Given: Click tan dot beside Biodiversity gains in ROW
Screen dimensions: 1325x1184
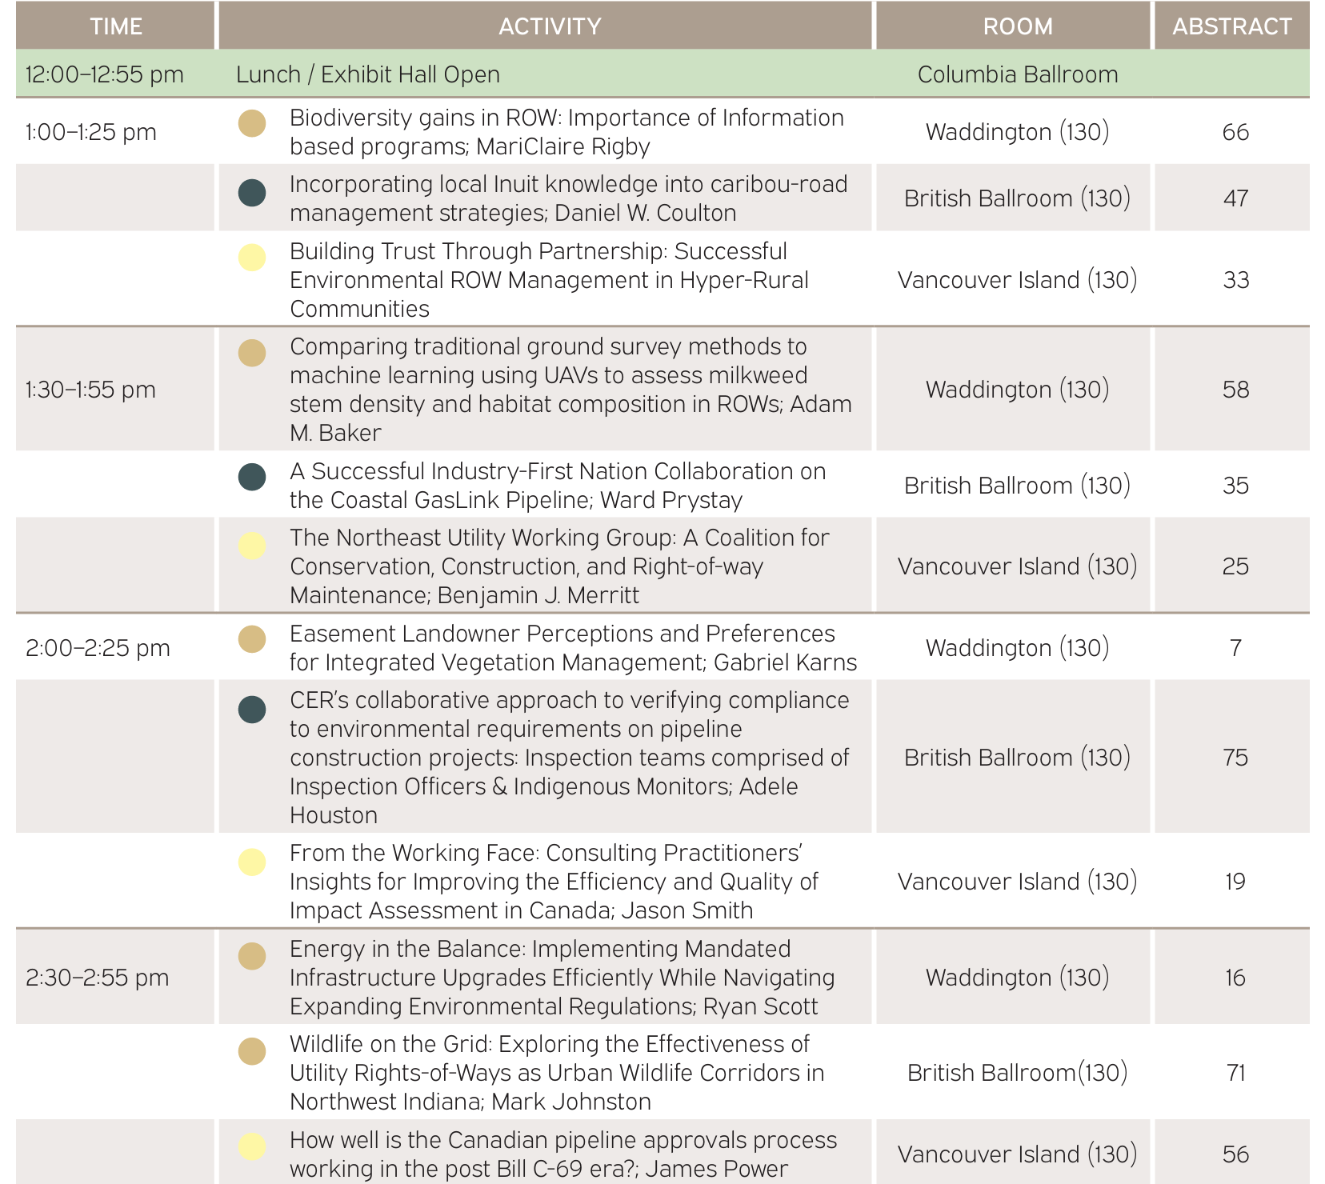Looking at the screenshot, I should point(252,123).
